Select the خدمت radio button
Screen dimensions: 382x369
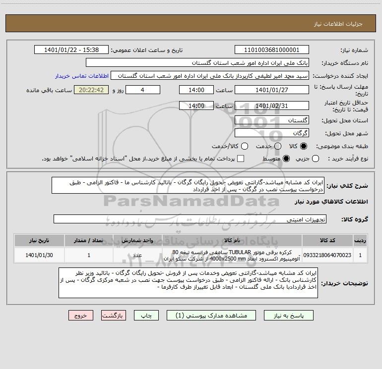point(278,146)
